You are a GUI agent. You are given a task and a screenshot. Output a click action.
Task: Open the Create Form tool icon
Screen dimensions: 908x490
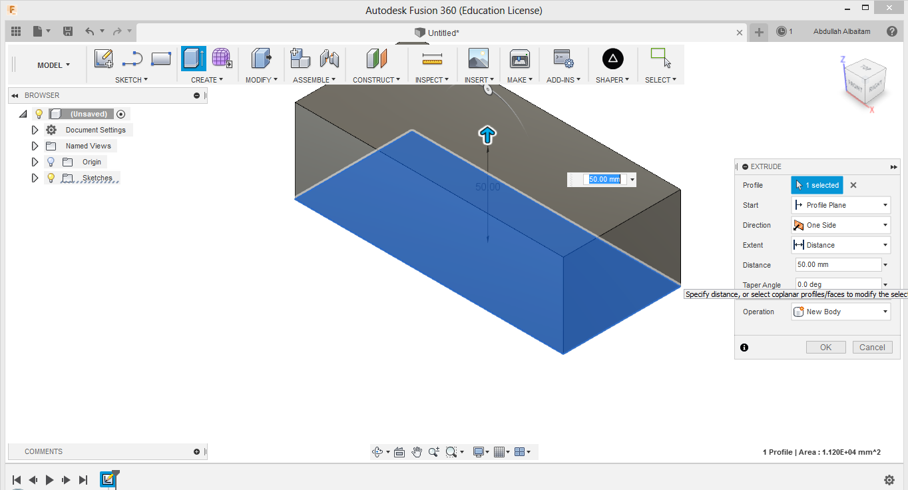[222, 59]
